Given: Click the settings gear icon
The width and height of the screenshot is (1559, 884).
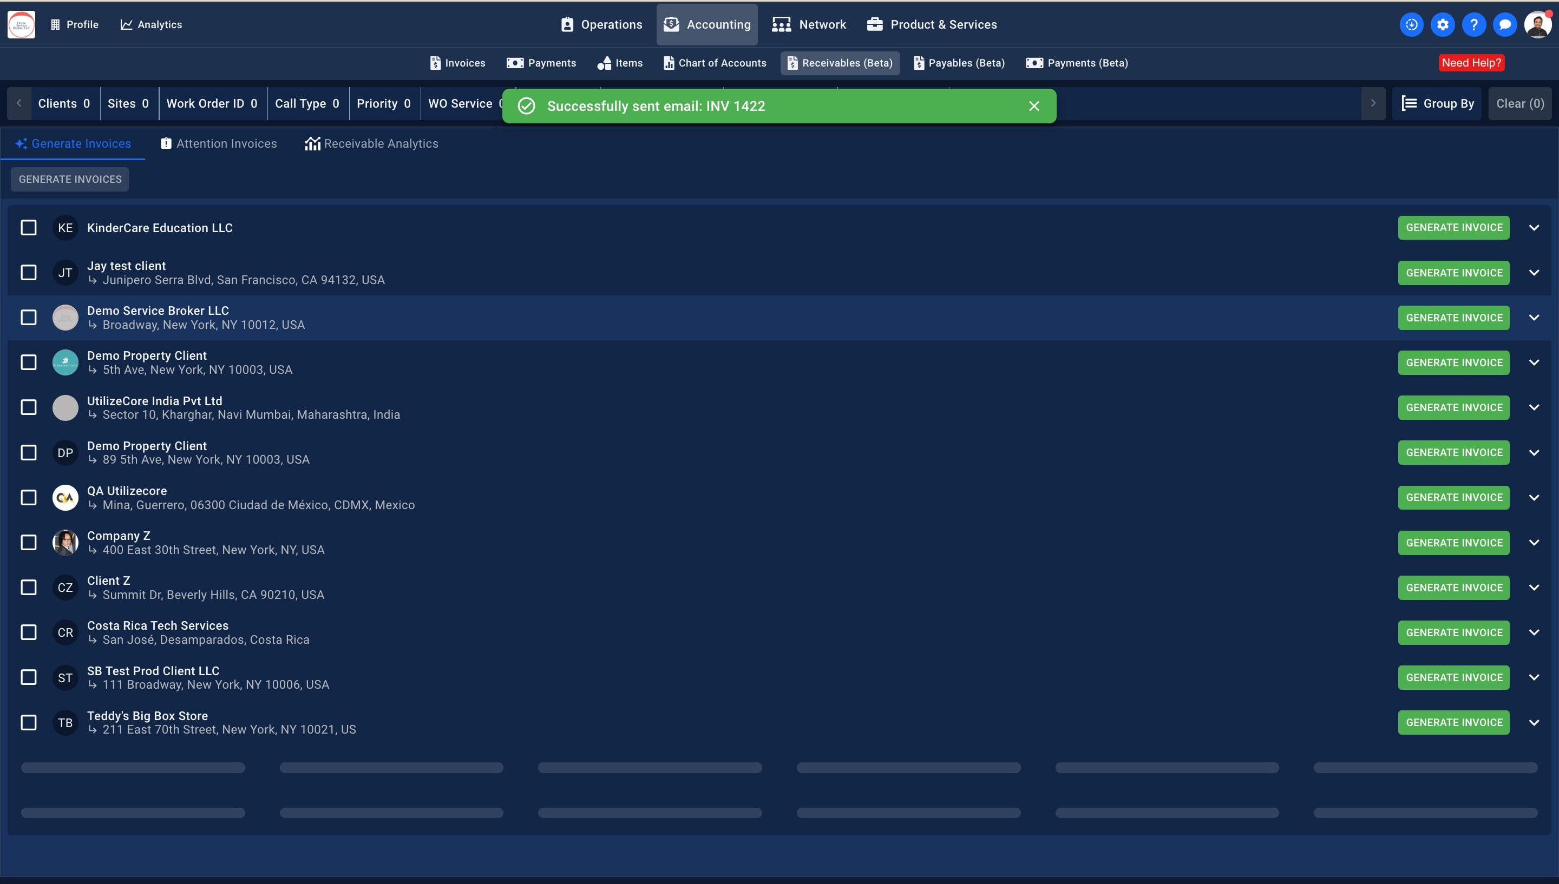Looking at the screenshot, I should point(1443,25).
